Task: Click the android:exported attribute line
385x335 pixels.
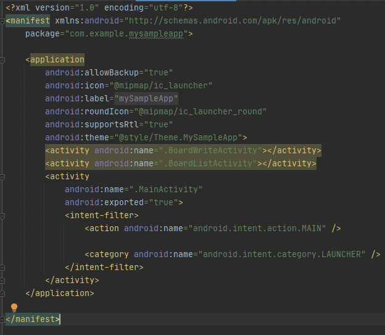Action: click(124, 203)
